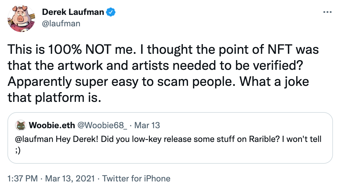Click the winking emoticon in quoted tweet
Screen dimensions: 341x190
[x=19, y=151]
